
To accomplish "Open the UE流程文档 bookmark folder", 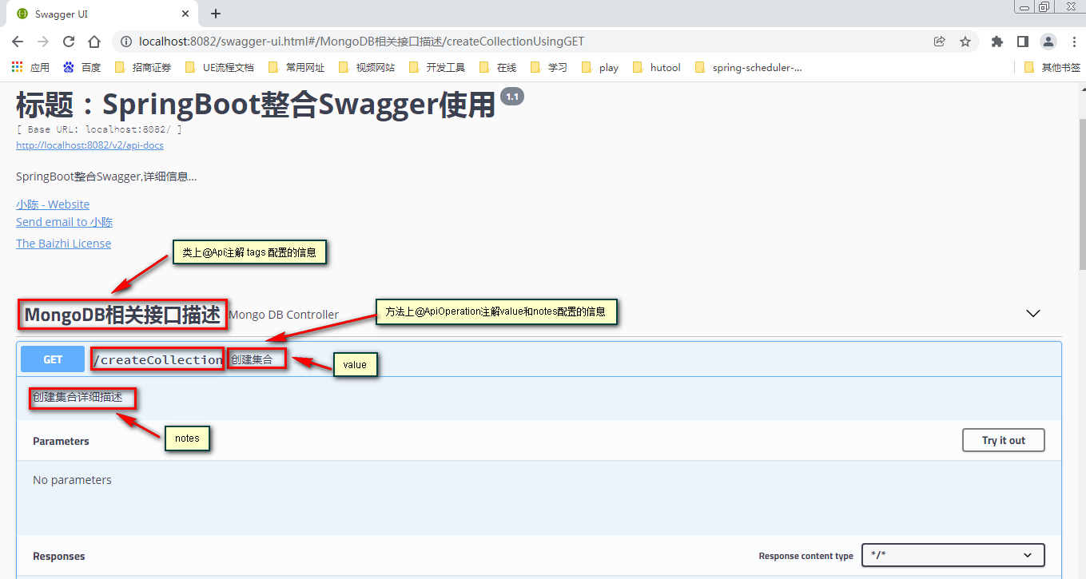I will [219, 68].
